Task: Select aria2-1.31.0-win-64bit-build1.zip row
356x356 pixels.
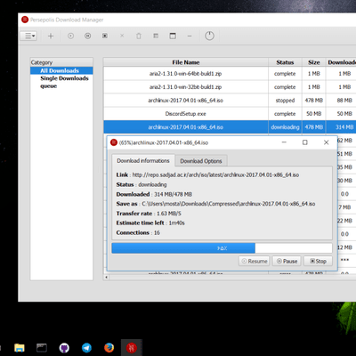Action: (230, 74)
